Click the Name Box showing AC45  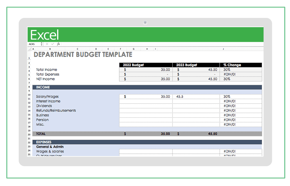33,44
